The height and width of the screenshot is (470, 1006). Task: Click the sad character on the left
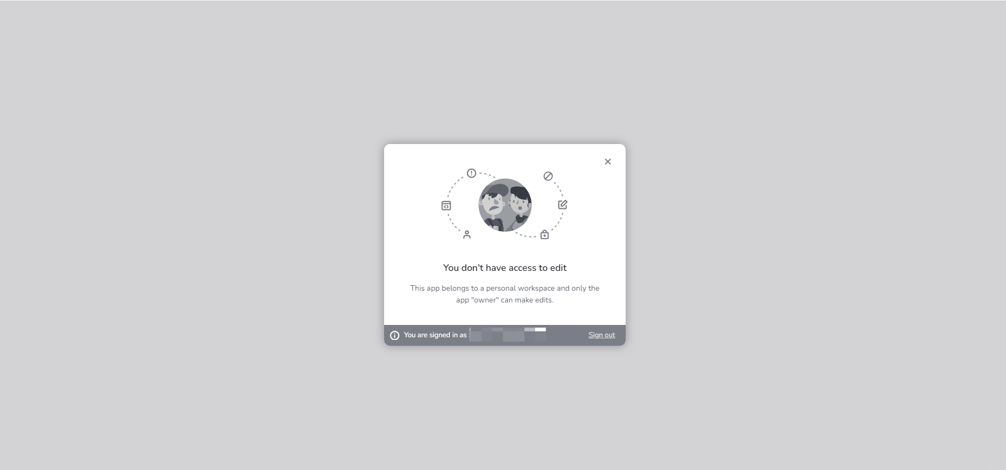click(x=493, y=207)
